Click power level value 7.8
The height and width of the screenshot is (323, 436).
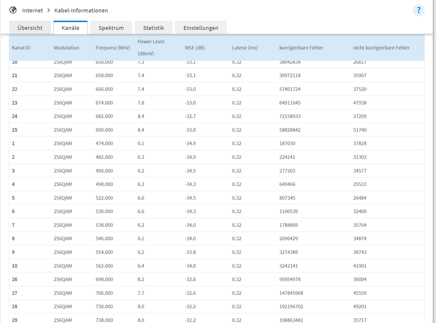[x=141, y=103]
